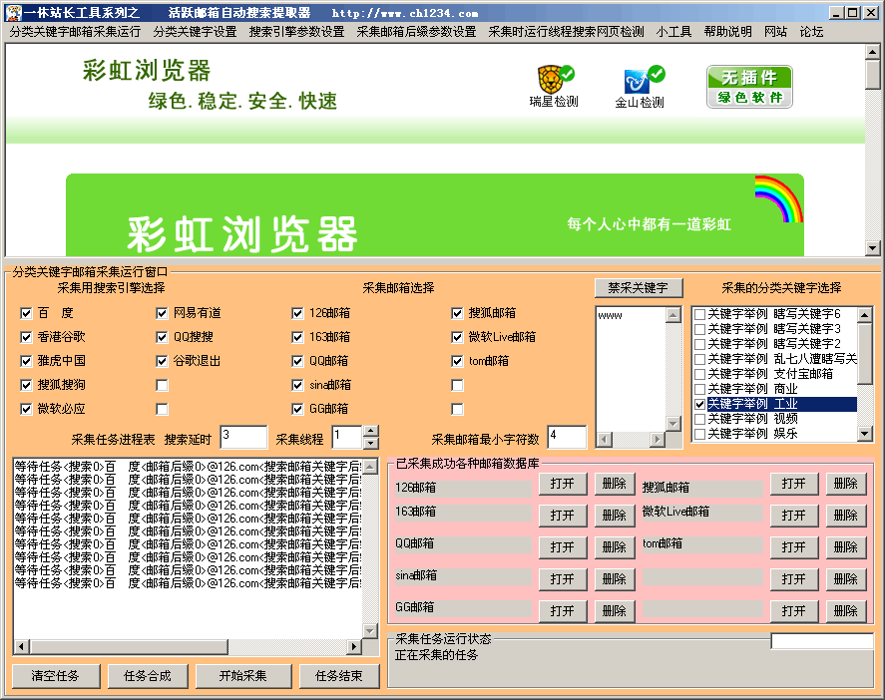Check the 关键字举例 瞎写关键字6 item
The height and width of the screenshot is (700, 885).
pyautogui.click(x=699, y=314)
